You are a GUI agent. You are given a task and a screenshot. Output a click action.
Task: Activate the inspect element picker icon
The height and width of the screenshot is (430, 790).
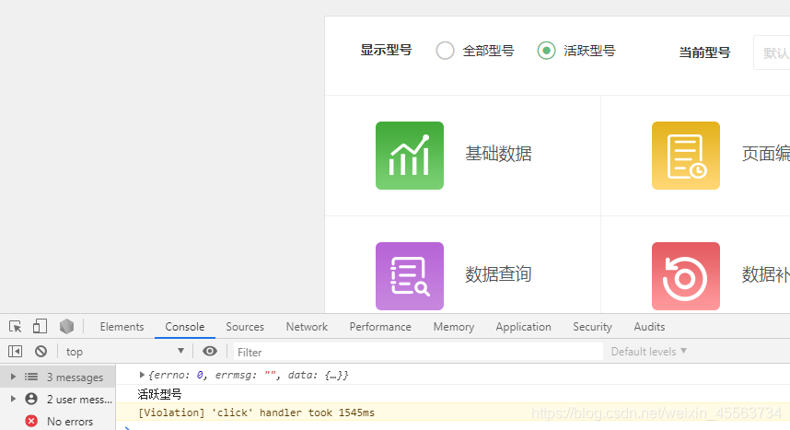15,327
